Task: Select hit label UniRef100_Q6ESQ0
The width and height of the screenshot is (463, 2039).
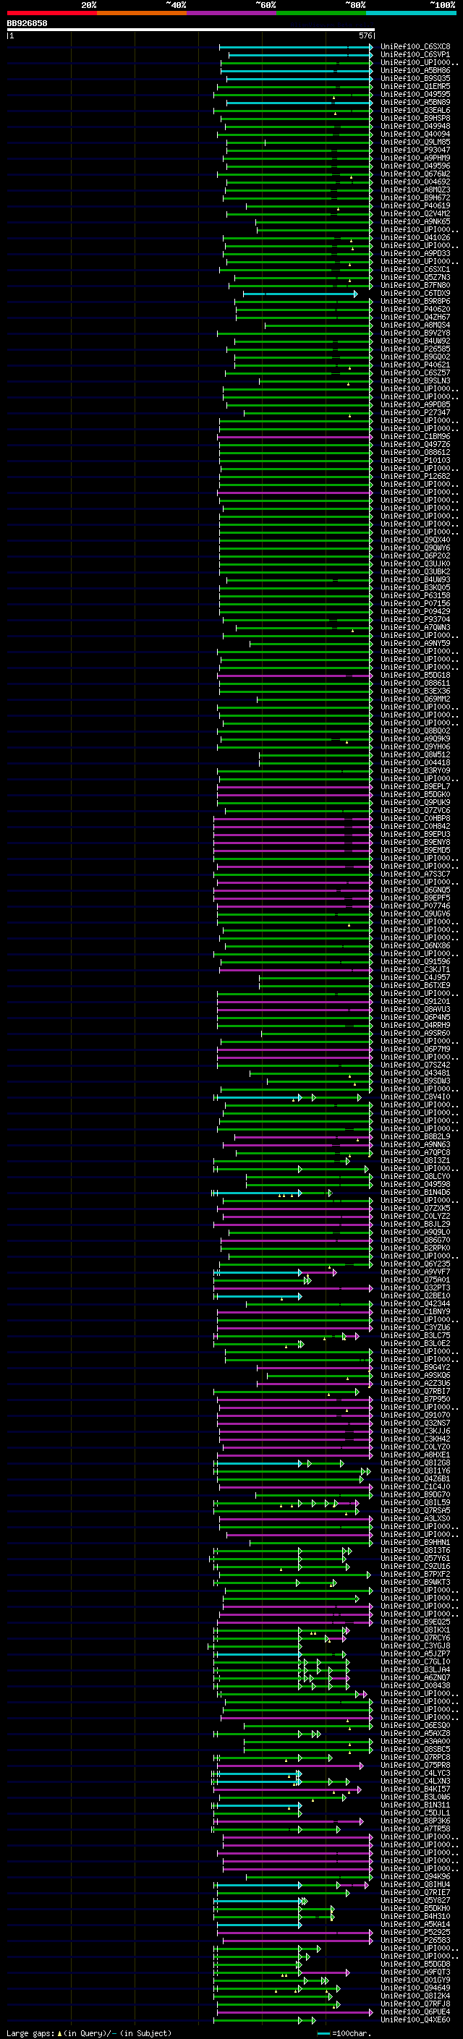Action: point(415,1726)
